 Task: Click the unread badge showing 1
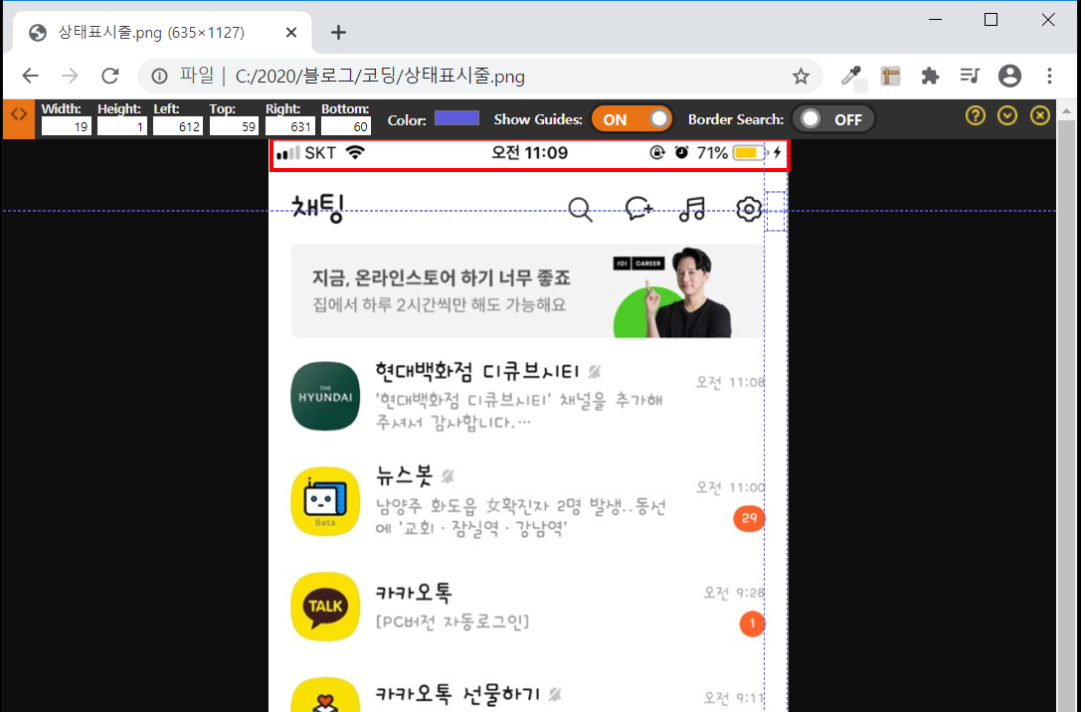pyautogui.click(x=752, y=623)
